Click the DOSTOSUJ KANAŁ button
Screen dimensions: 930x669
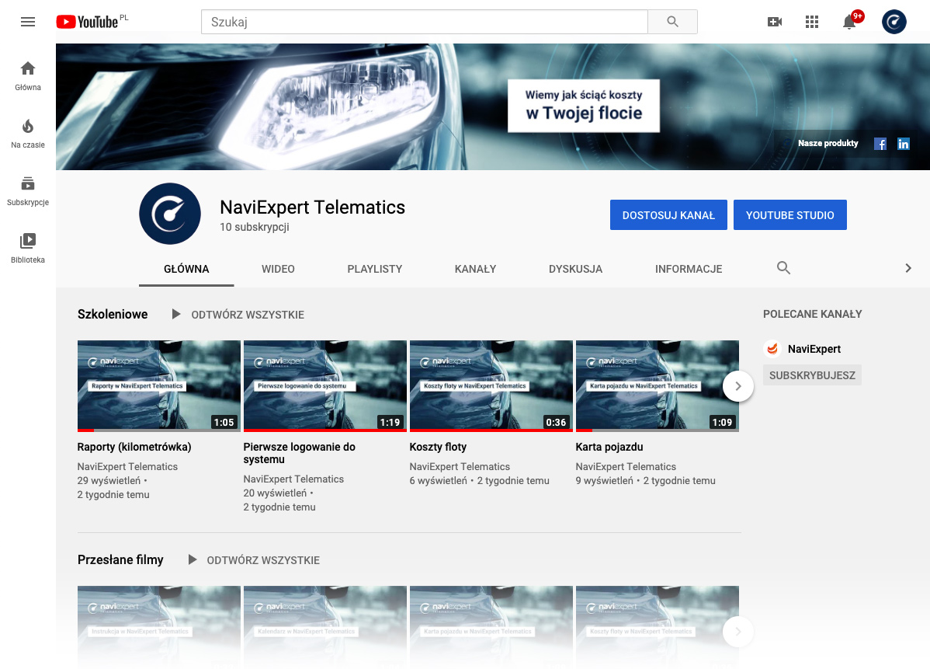(x=668, y=215)
